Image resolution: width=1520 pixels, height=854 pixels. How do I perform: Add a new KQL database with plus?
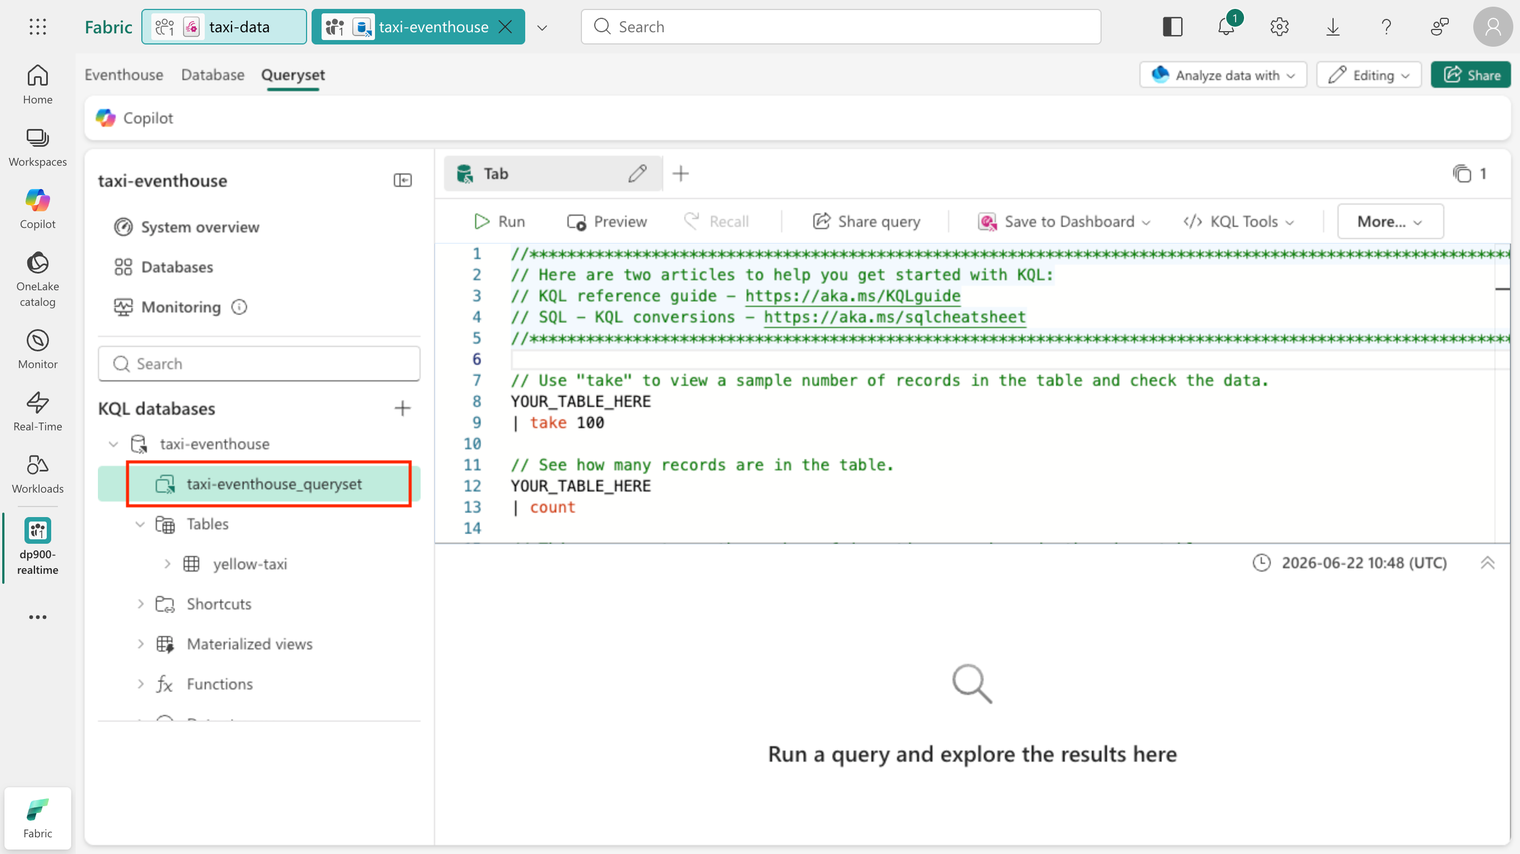coord(402,408)
